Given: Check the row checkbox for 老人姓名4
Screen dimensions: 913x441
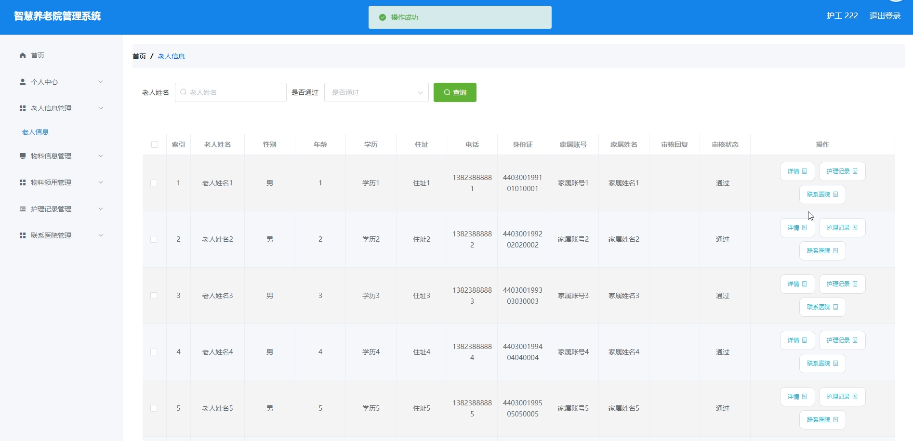Looking at the screenshot, I should [154, 352].
